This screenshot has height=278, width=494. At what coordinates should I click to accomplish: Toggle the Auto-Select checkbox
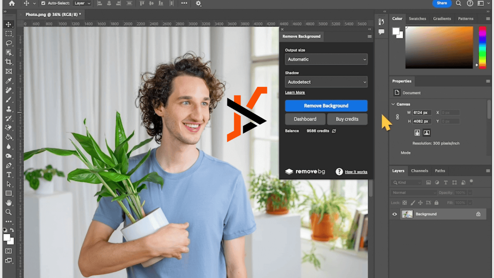[x=43, y=3]
